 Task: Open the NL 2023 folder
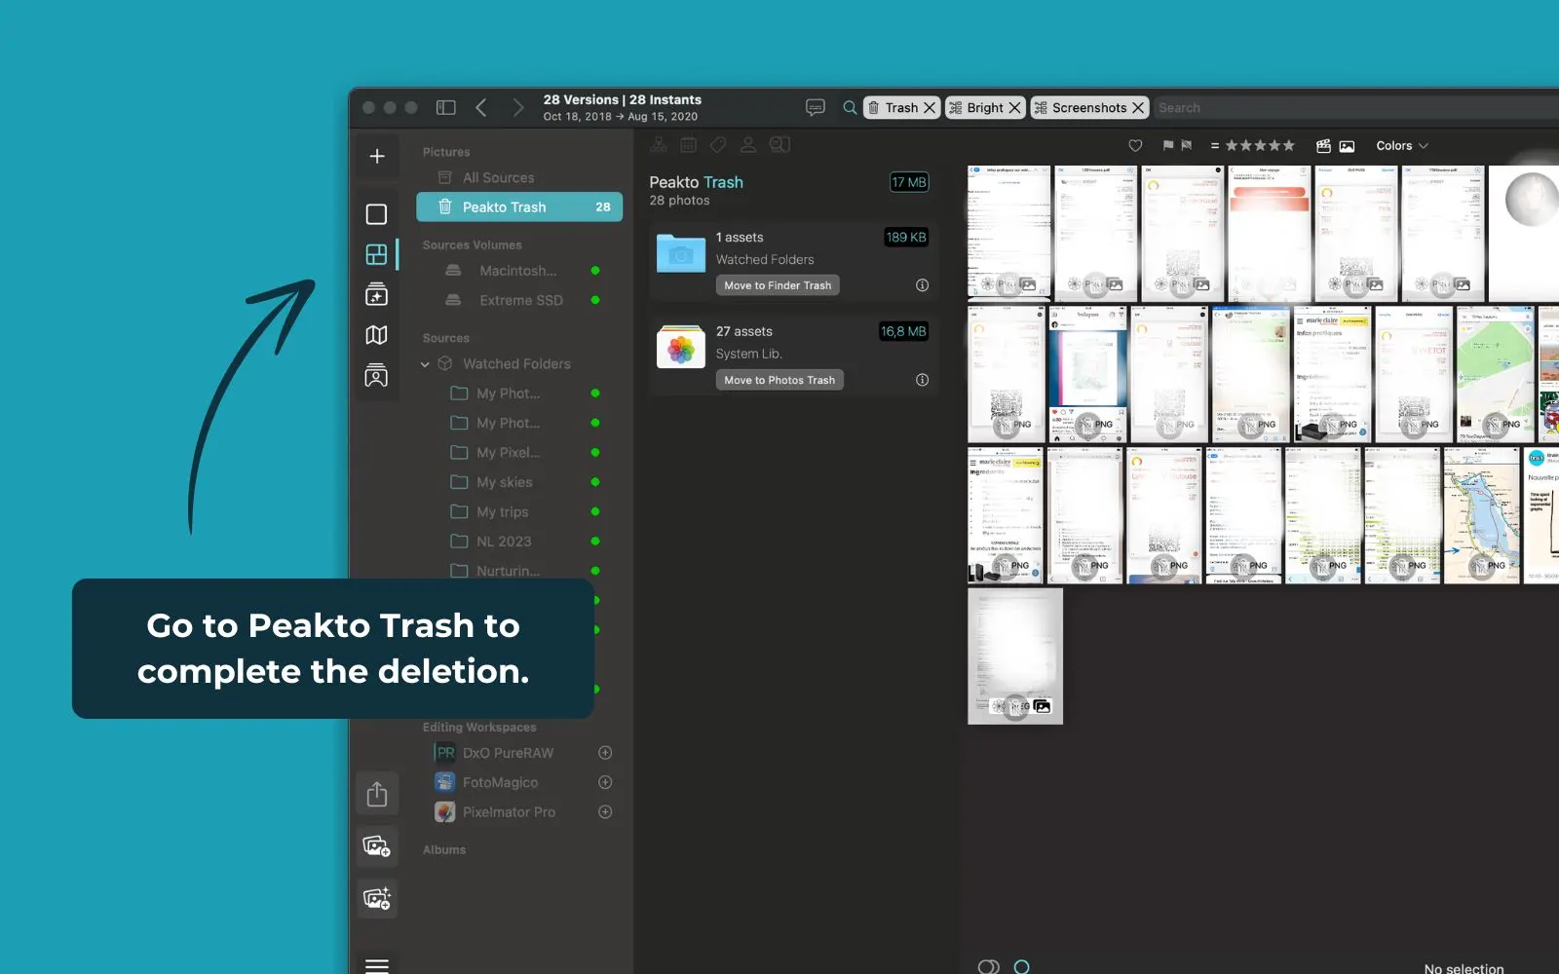pyautogui.click(x=504, y=542)
